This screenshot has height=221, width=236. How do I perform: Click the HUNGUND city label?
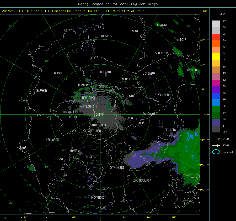point(124,79)
